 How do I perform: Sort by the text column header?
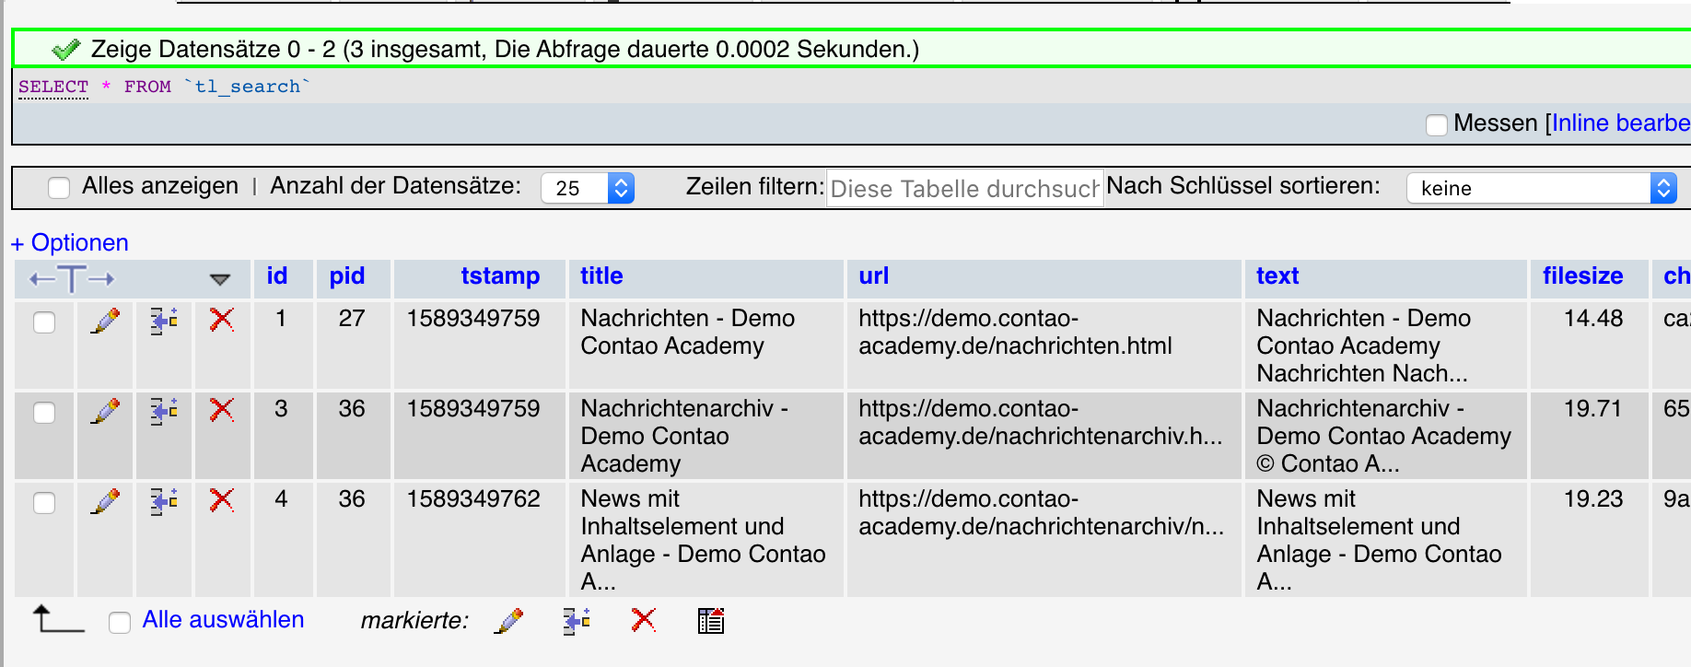[1277, 275]
